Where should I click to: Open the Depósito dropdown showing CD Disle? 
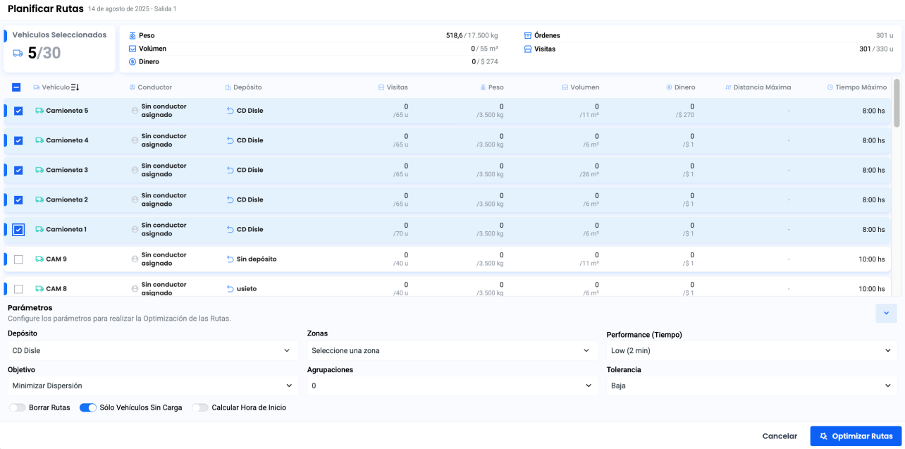pyautogui.click(x=153, y=350)
